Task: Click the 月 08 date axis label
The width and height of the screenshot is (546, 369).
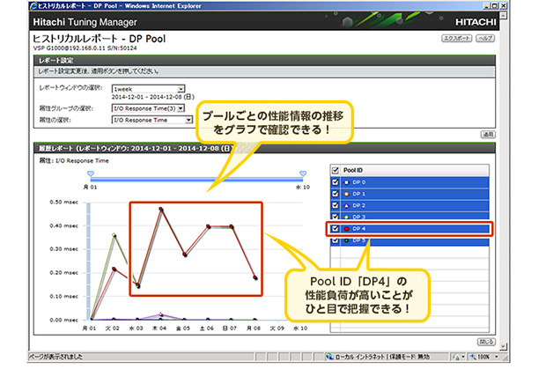Action: click(253, 328)
